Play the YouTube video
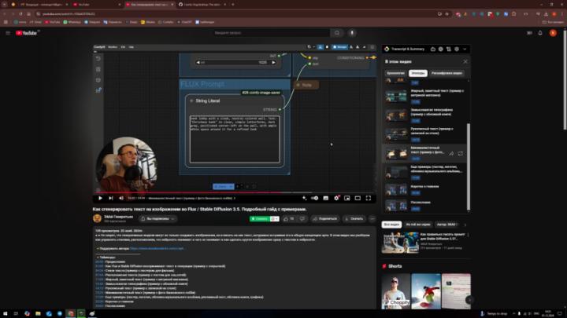 click(x=100, y=198)
